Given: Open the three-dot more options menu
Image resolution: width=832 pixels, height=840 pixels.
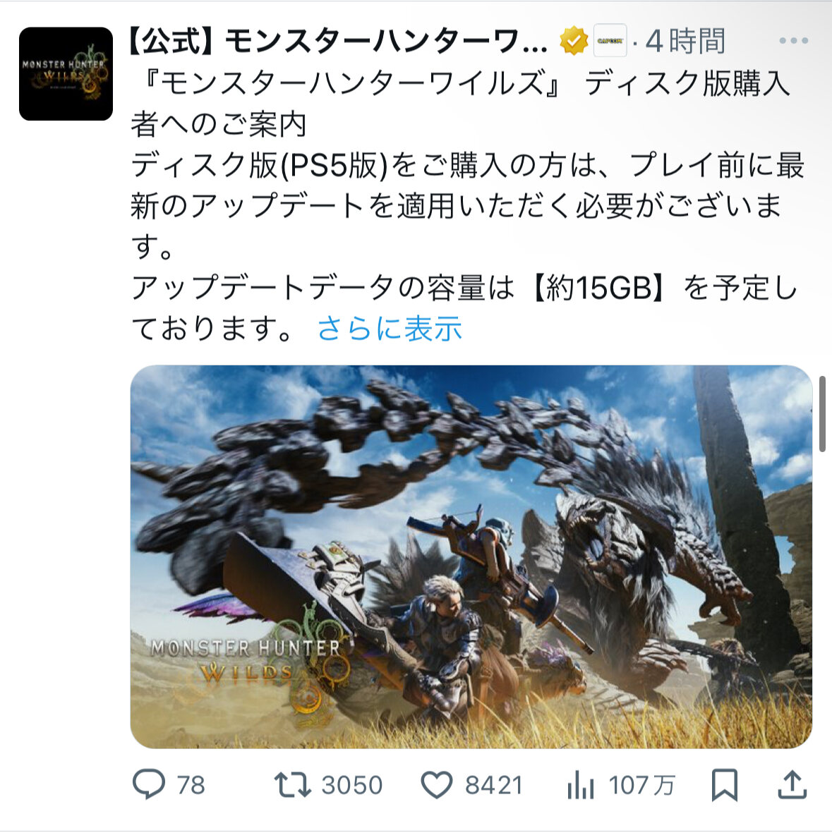Looking at the screenshot, I should click(793, 41).
